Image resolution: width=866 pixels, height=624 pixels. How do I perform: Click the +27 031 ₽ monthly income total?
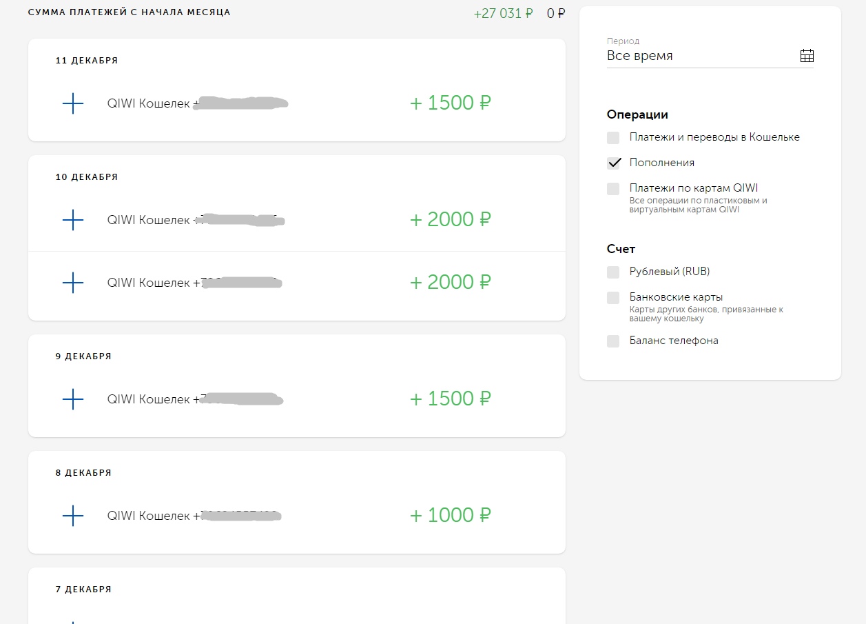click(x=504, y=13)
